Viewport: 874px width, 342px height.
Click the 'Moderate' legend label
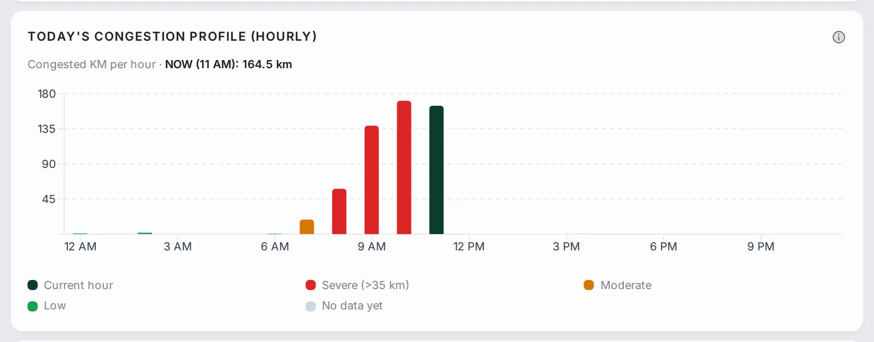tap(626, 285)
